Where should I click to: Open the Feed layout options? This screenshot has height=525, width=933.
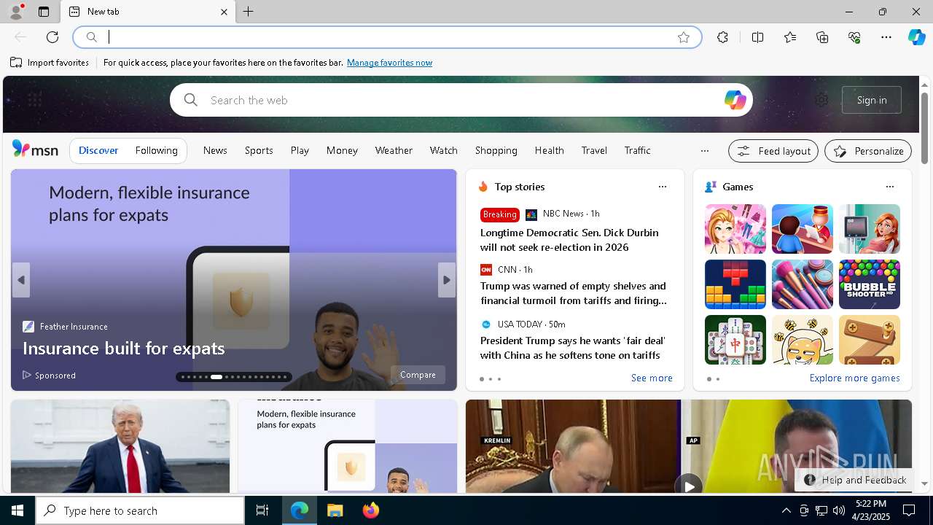pyautogui.click(x=773, y=151)
